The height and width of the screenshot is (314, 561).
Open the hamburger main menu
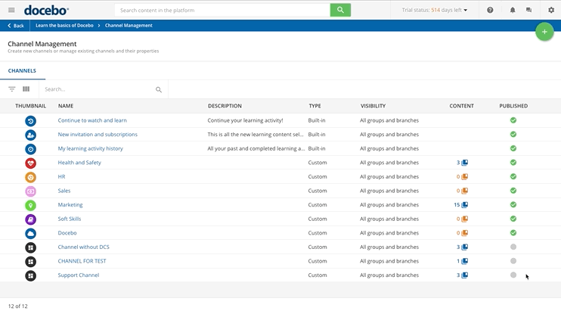click(x=11, y=10)
